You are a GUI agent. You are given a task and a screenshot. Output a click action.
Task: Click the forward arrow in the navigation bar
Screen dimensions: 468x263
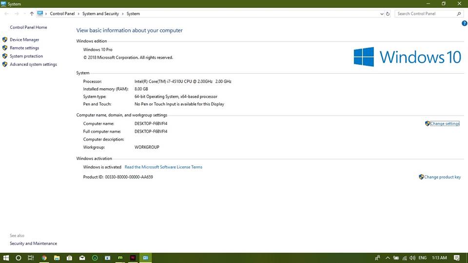17,14
